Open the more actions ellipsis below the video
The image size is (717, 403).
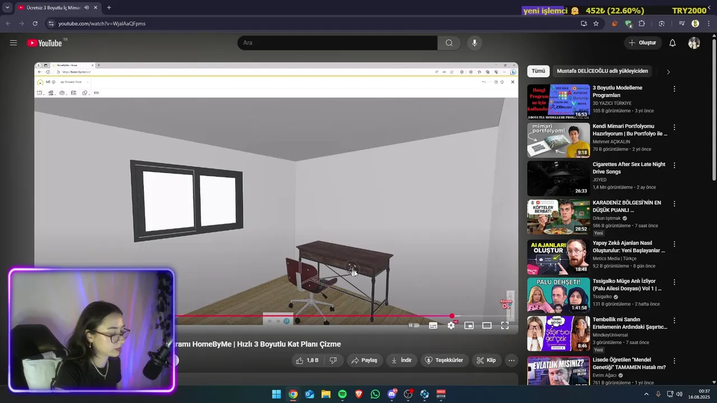click(x=511, y=360)
